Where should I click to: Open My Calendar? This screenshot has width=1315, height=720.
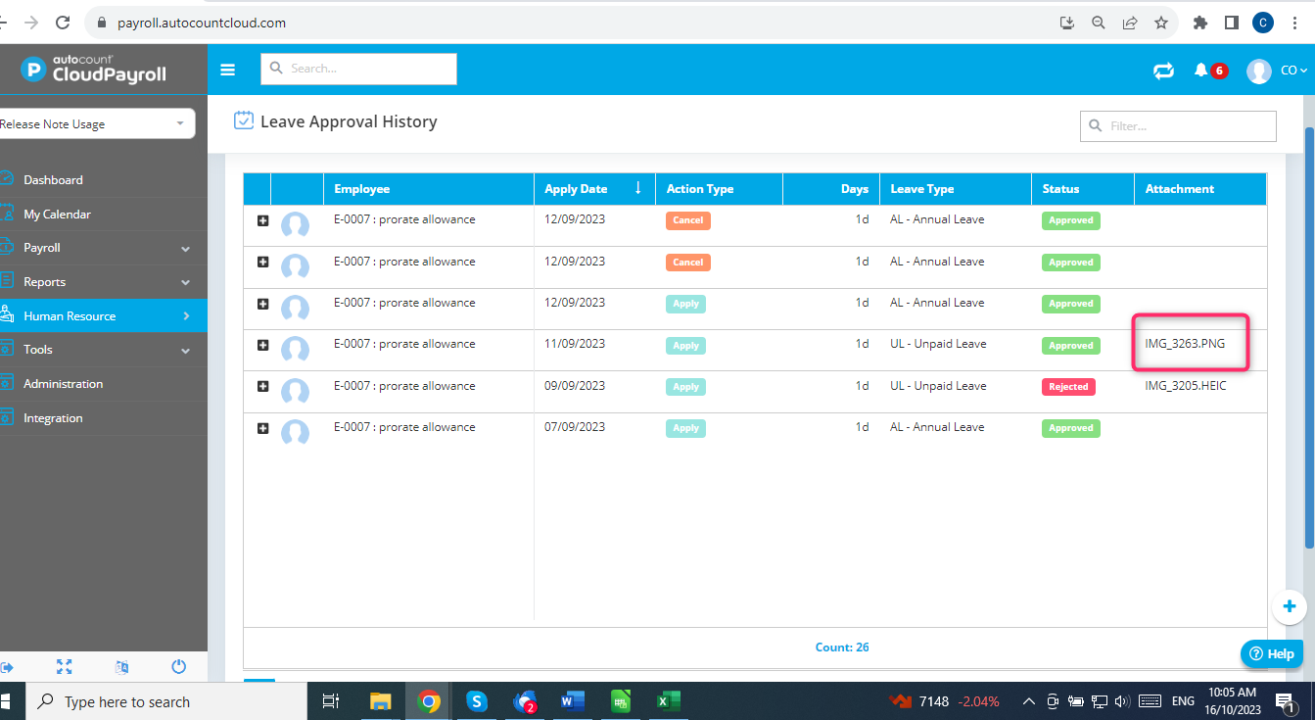(x=57, y=215)
